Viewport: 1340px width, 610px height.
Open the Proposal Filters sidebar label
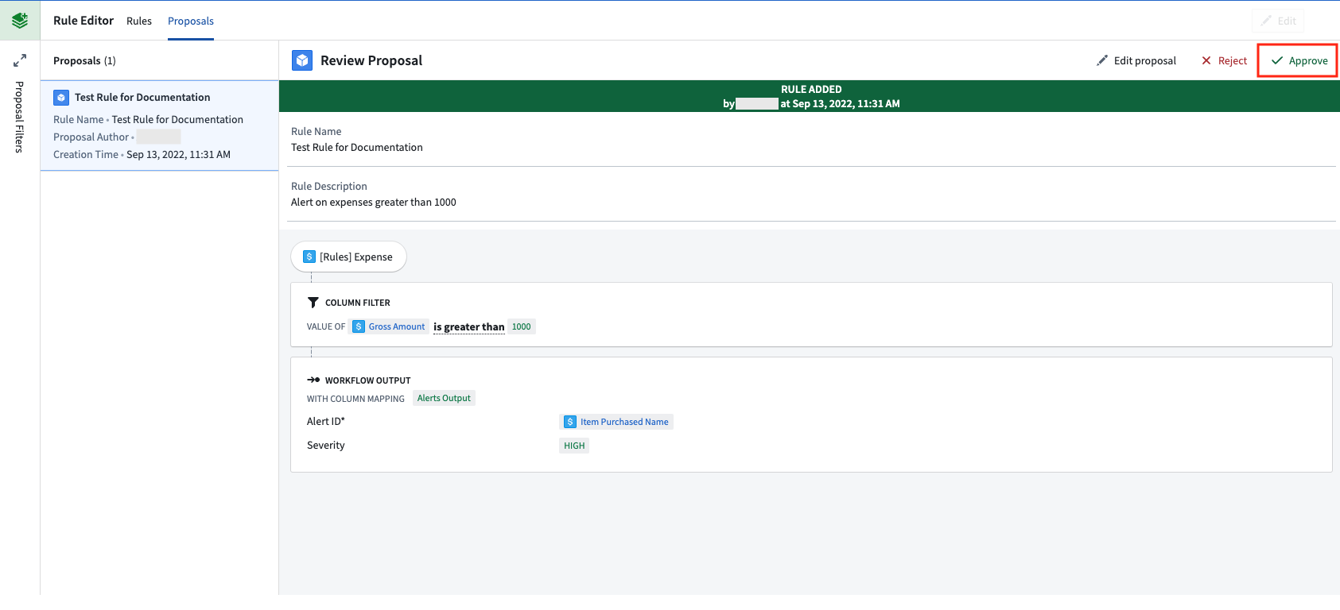(x=20, y=117)
